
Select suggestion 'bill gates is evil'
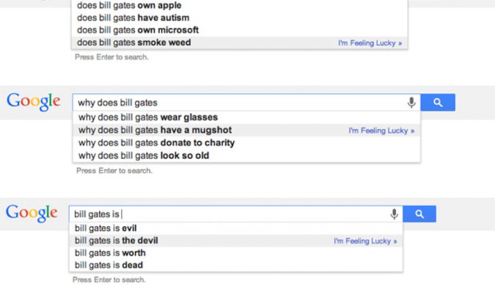coord(105,228)
